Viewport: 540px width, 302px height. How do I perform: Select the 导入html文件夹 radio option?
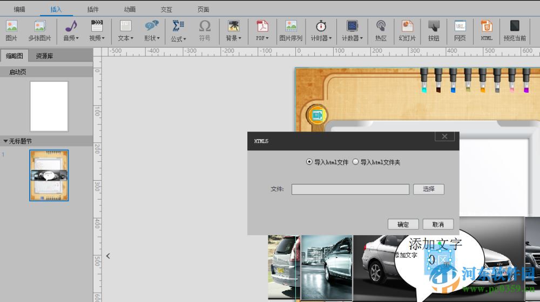click(355, 162)
